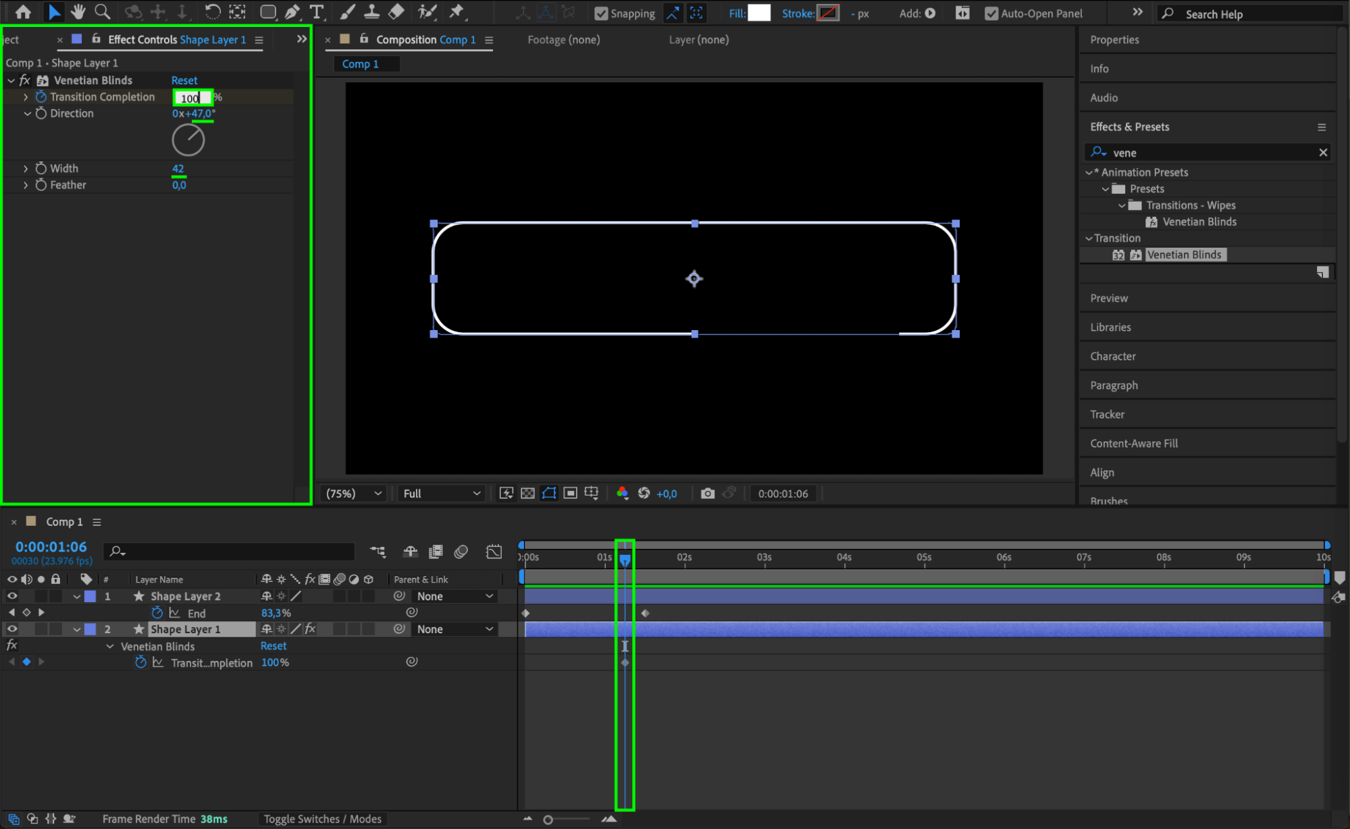This screenshot has width=1350, height=829.
Task: Click Reset link for Venetian Blinds effect
Action: (184, 80)
